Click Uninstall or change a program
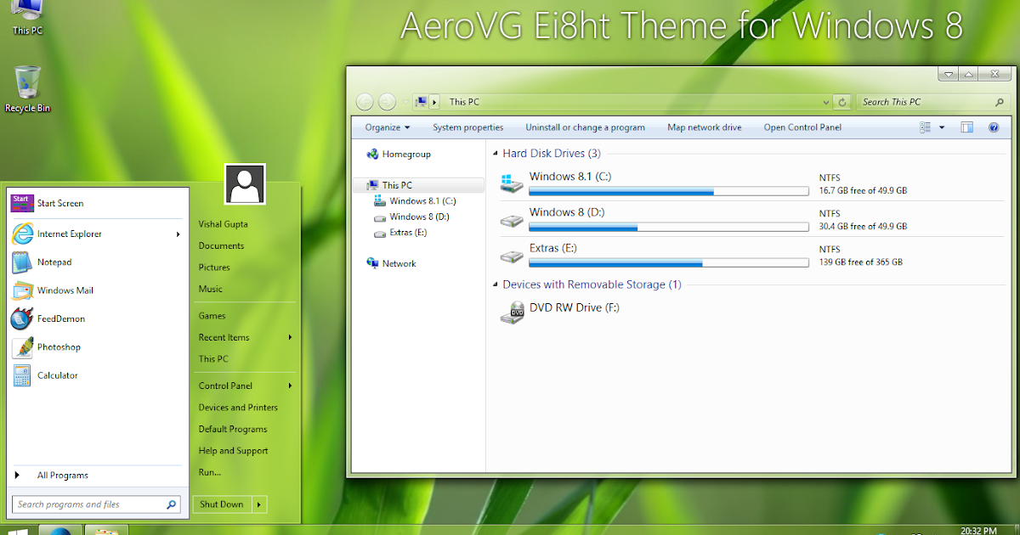 click(x=585, y=127)
